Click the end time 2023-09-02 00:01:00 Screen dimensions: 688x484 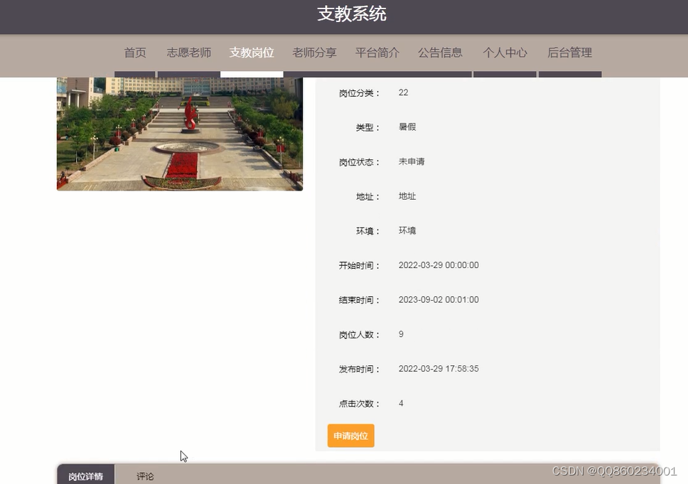click(439, 300)
